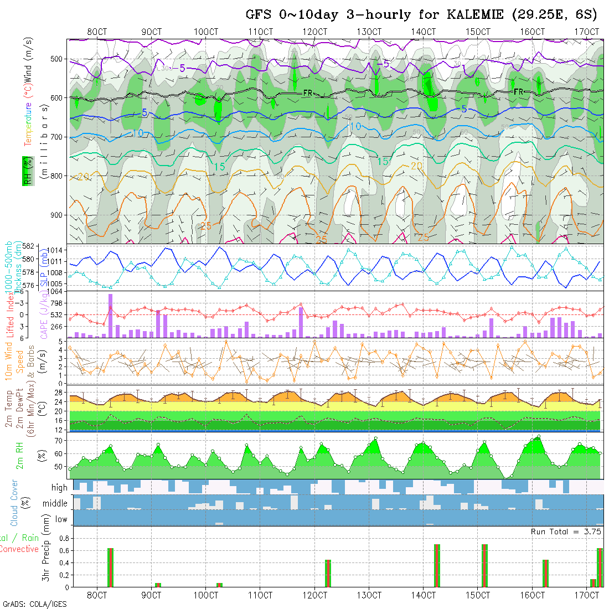Click the small precipitation bar at 9OCT
Viewport: 609px width, 609px height.
click(x=158, y=584)
